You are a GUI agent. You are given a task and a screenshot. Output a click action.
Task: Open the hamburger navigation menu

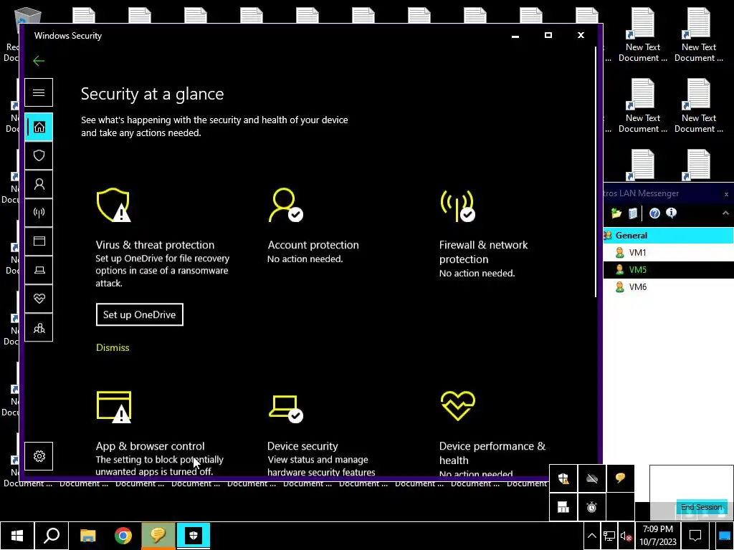click(39, 92)
